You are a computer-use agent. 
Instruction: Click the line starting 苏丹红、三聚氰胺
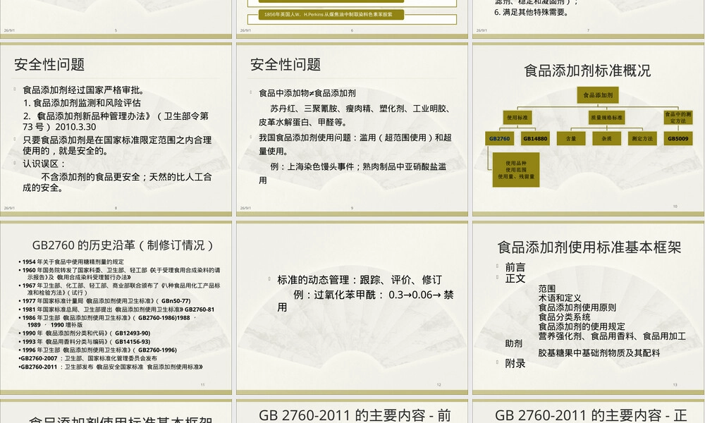tap(360, 109)
